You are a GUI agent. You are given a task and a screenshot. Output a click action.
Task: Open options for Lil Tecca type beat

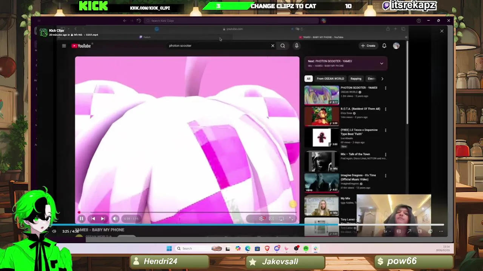coord(385,130)
